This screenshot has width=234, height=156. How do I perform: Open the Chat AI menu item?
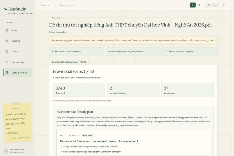(17, 51)
